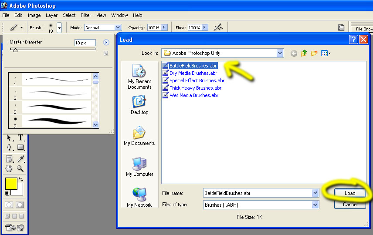Click the Pen tool icon

9,148
